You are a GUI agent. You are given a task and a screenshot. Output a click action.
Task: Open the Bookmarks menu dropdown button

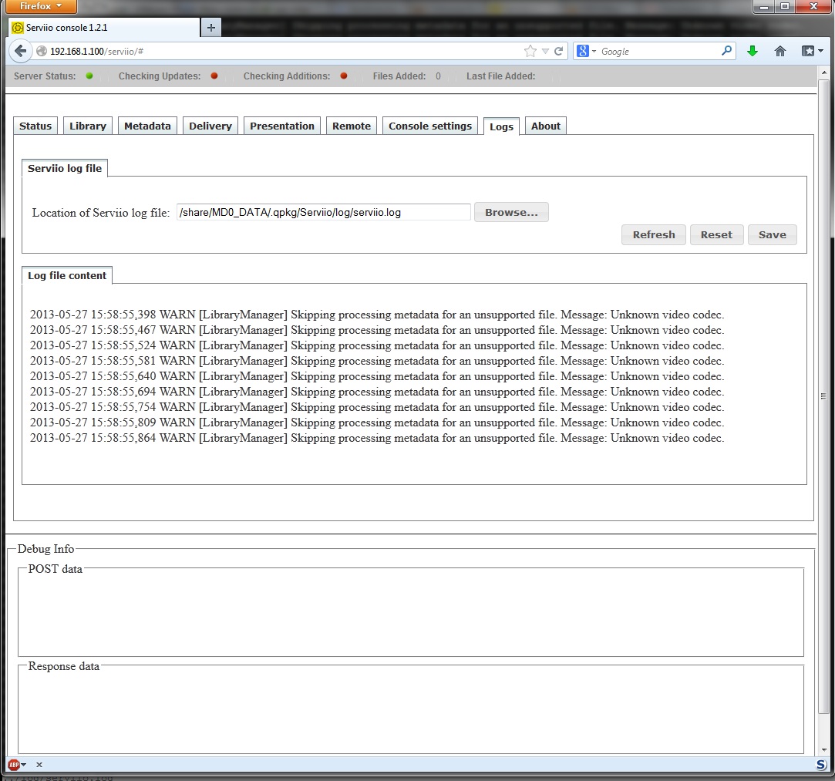[812, 51]
